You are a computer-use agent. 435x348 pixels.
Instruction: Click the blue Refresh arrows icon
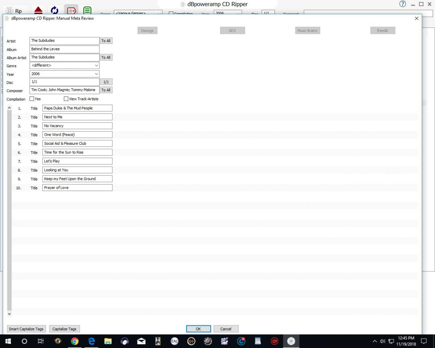click(54, 10)
